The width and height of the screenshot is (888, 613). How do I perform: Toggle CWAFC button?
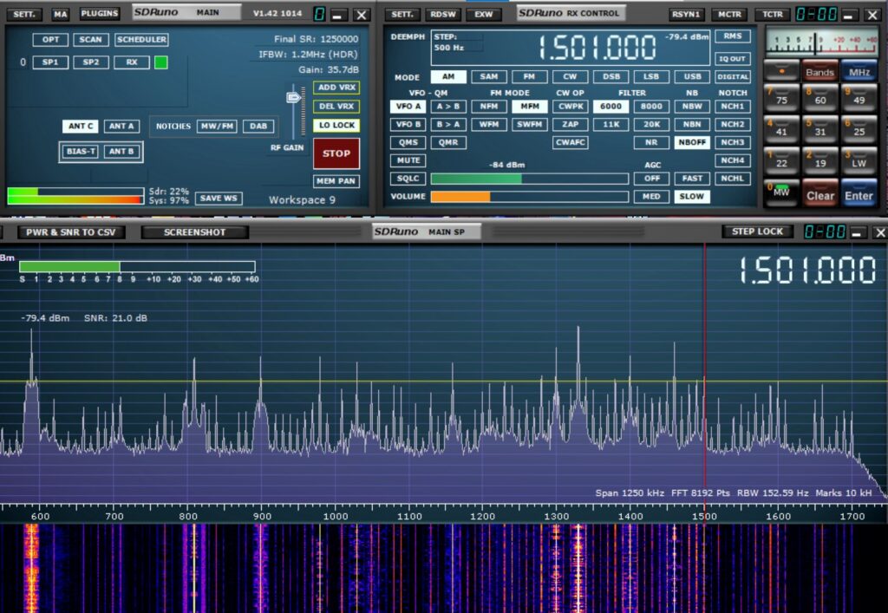(570, 142)
